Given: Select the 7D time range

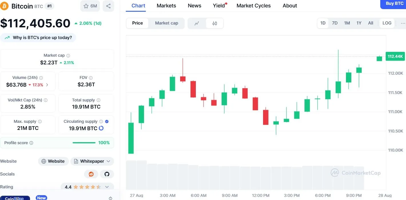Looking at the screenshot, I should (x=335, y=23).
